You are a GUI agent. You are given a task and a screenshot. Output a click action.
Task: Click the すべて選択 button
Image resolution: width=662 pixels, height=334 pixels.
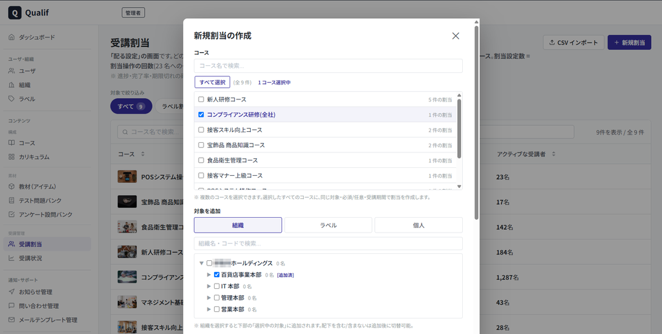[212, 82]
